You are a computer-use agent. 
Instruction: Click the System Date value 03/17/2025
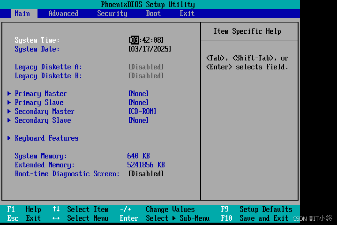(x=150, y=49)
